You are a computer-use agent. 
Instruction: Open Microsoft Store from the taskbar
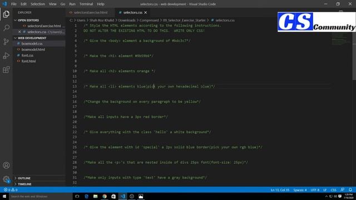(113, 196)
